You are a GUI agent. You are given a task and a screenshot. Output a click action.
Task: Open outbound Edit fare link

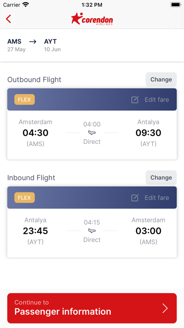click(x=157, y=99)
